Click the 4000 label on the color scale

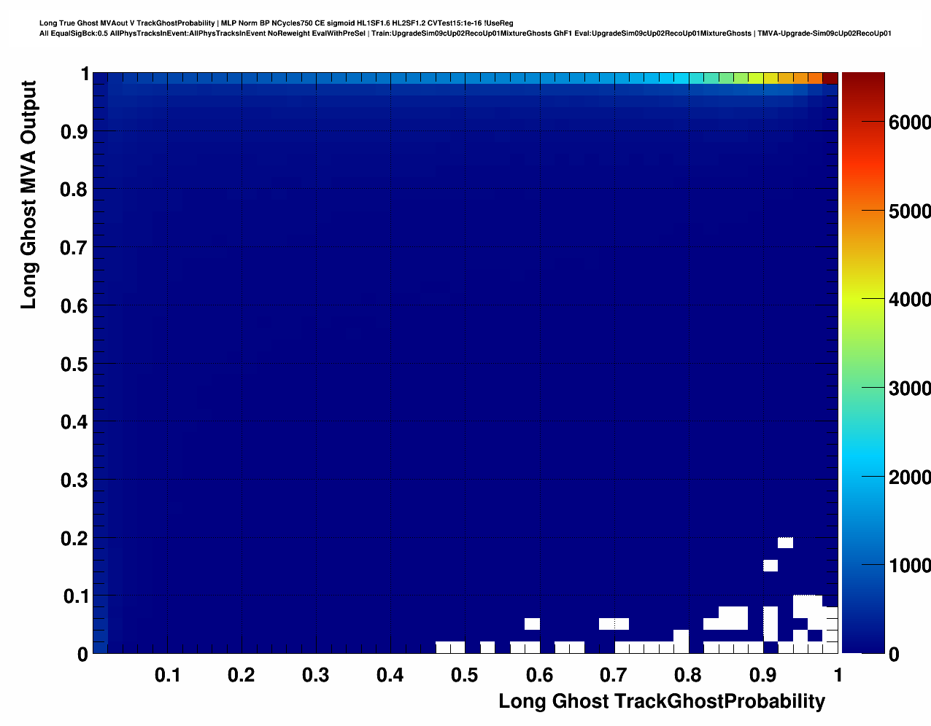point(910,300)
